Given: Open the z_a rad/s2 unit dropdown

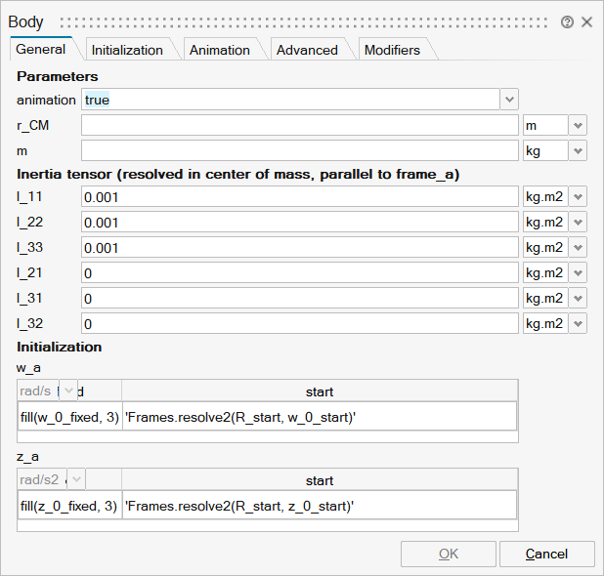Looking at the screenshot, I should pyautogui.click(x=75, y=479).
